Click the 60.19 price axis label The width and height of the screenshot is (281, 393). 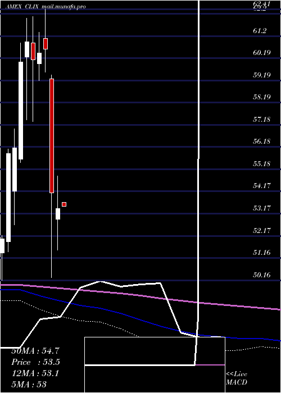[262, 53]
